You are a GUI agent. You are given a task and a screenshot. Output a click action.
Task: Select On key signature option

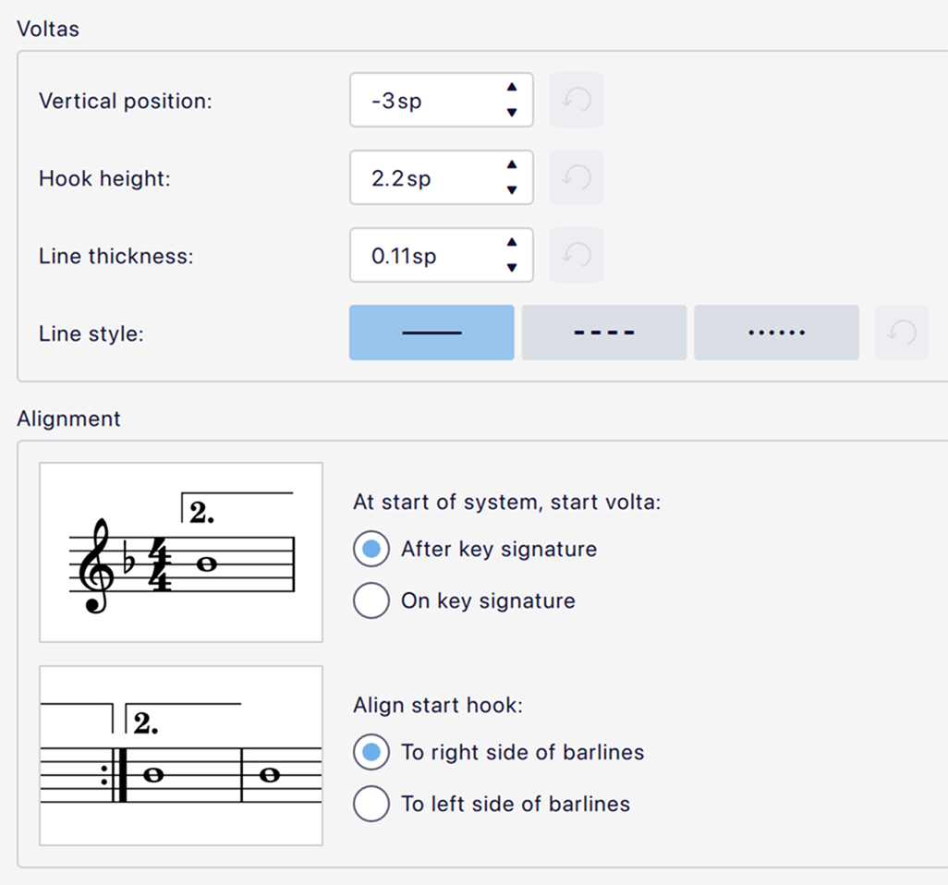click(x=371, y=601)
